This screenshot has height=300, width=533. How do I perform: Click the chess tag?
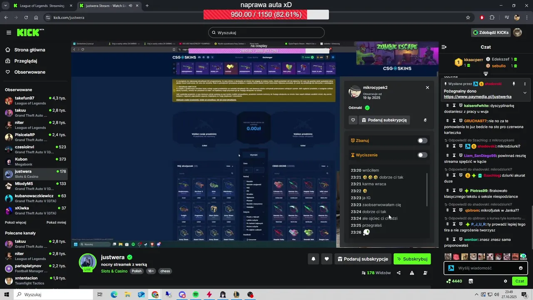[165, 271]
